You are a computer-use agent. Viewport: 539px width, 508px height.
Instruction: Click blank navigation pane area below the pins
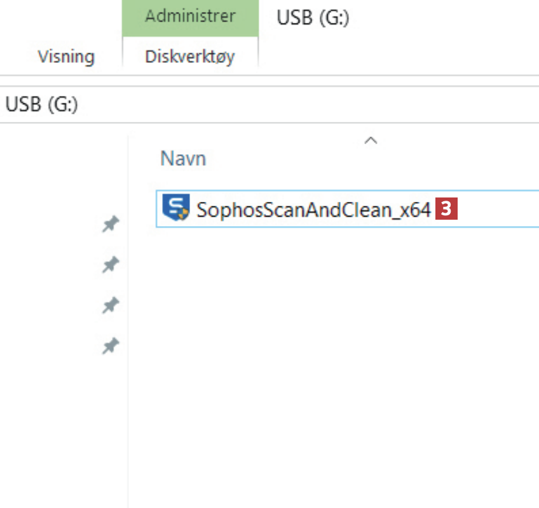[64, 432]
